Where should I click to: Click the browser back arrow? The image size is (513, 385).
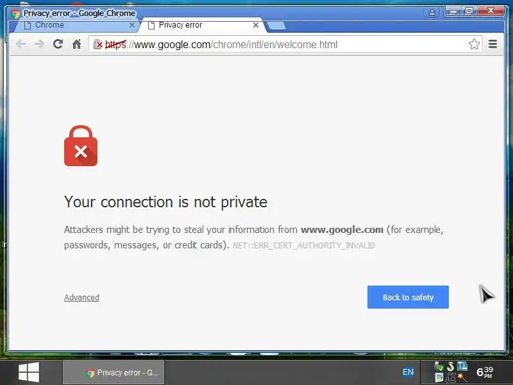coord(21,44)
